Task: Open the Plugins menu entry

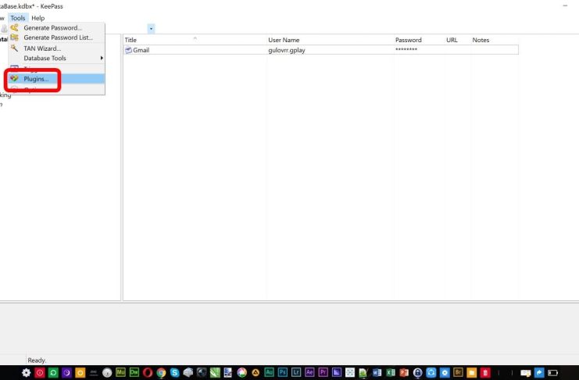Action: (56, 79)
